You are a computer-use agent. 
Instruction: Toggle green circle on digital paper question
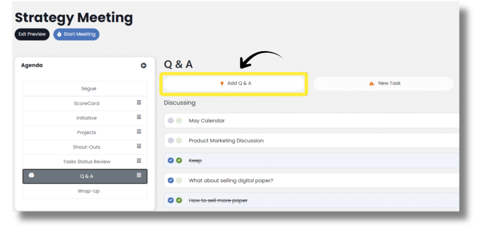(179, 180)
